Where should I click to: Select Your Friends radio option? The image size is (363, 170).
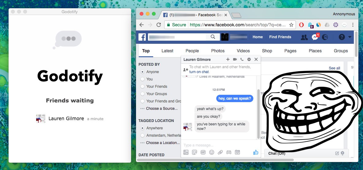(x=142, y=87)
